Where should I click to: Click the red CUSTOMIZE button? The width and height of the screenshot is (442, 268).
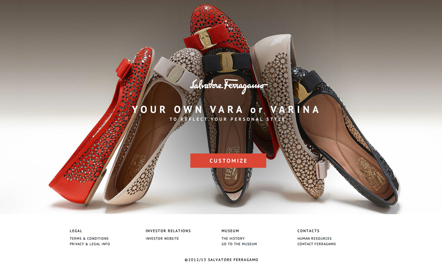(x=228, y=161)
